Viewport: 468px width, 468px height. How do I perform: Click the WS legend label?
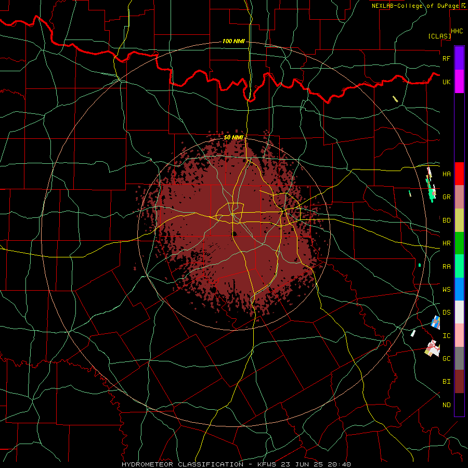(x=446, y=290)
